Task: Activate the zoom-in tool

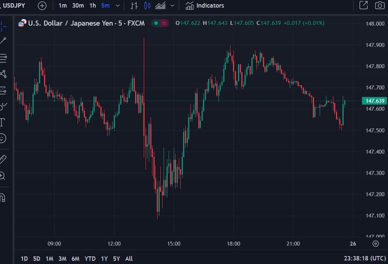Action: point(3,176)
